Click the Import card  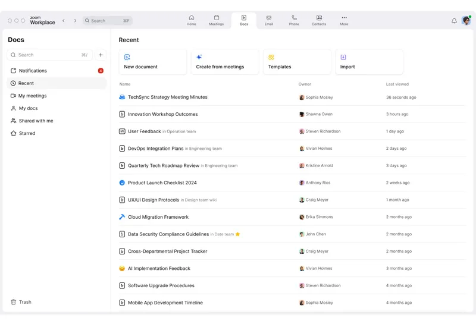point(368,62)
